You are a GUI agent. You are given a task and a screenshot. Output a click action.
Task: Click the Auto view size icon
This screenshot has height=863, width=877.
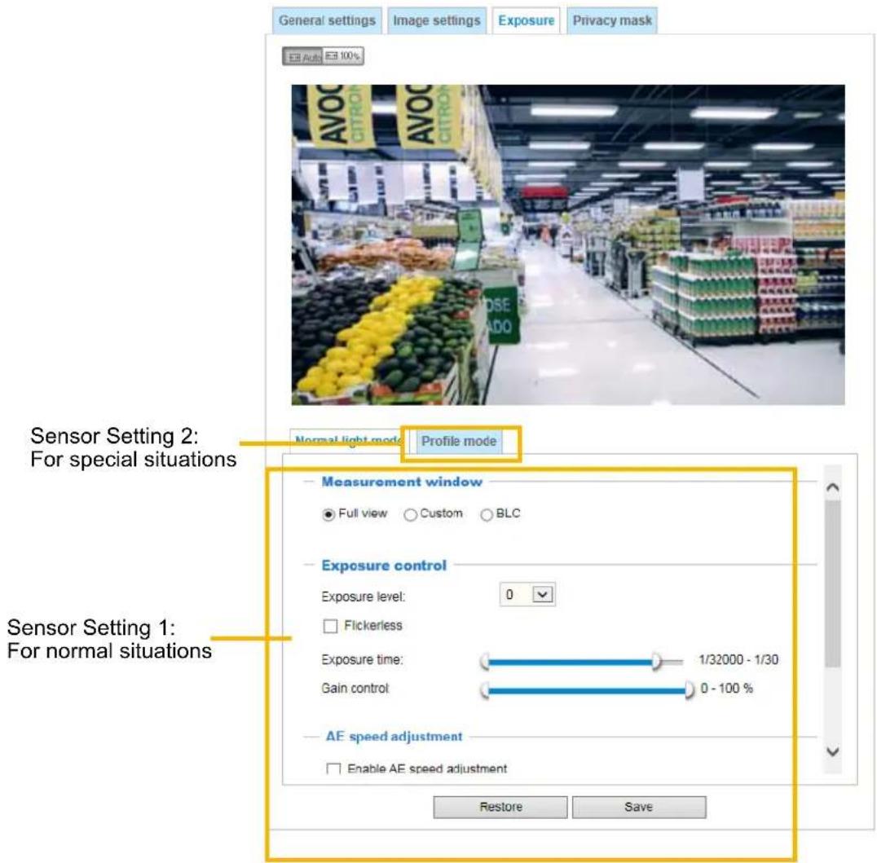tap(302, 56)
